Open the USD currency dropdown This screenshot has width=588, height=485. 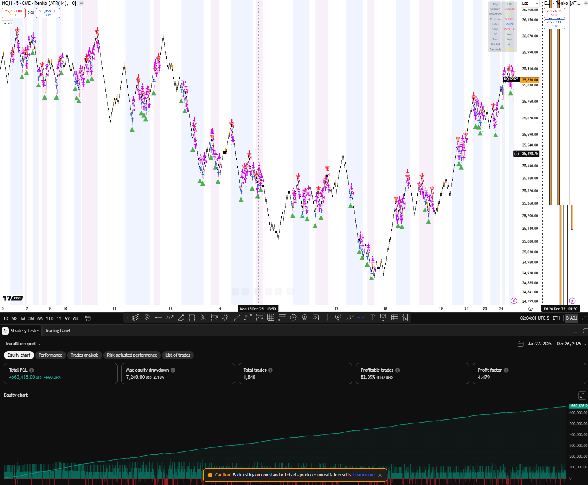[530, 4]
